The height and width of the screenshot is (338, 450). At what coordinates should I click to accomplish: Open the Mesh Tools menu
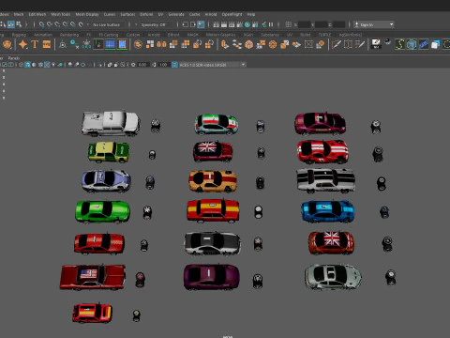click(x=61, y=14)
